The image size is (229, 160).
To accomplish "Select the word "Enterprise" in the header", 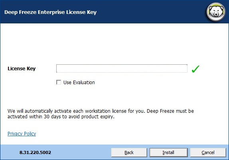I will tap(51, 12).
